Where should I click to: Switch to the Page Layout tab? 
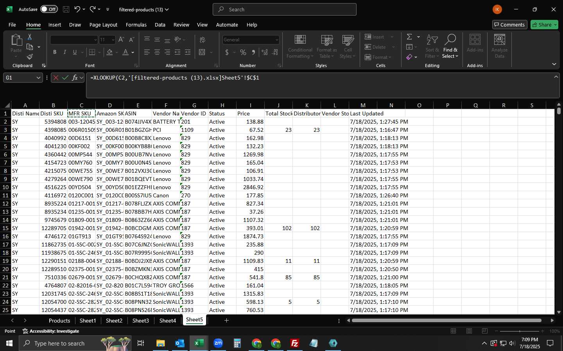[103, 25]
